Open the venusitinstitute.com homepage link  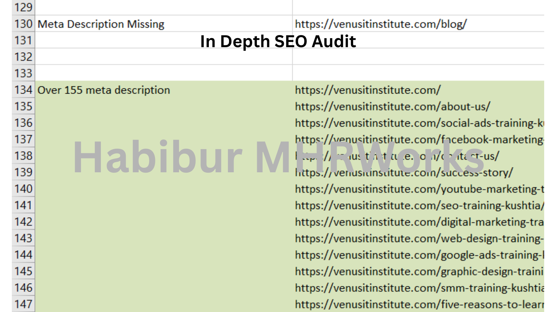click(368, 90)
